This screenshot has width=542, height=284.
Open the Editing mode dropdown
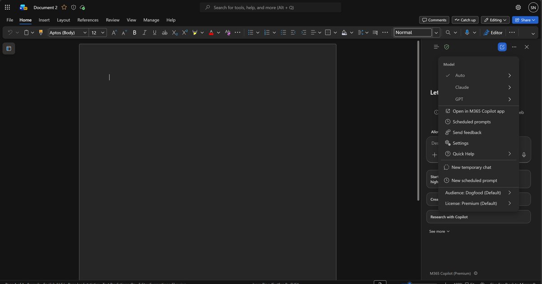pos(495,20)
